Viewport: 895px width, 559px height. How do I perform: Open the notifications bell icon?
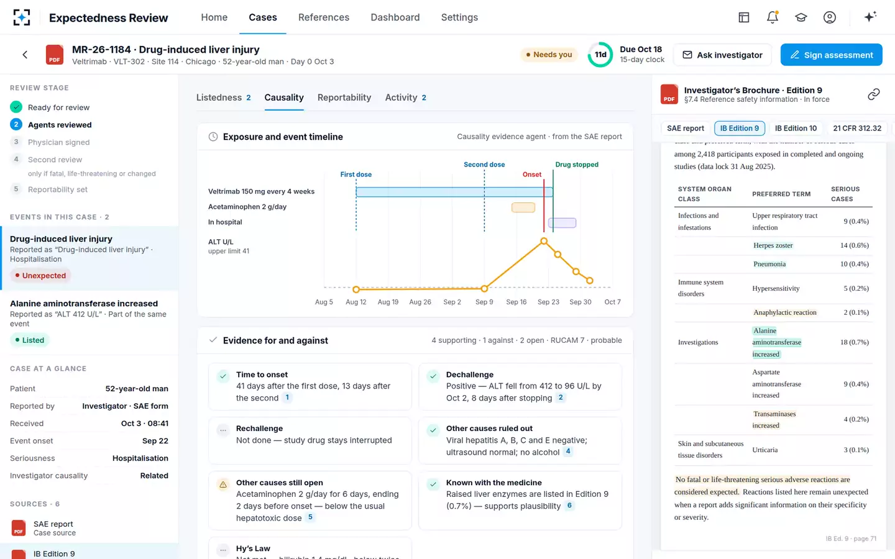click(773, 17)
